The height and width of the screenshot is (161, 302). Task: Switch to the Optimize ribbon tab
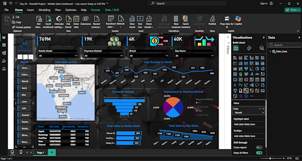click(71, 10)
